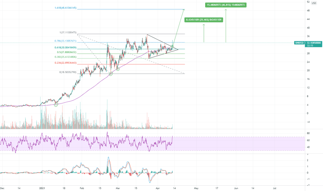Viewport: 323px width, 191px height.
Task: Click the 0.5(27.80826632) Fibonacci label
Action: click(x=67, y=52)
